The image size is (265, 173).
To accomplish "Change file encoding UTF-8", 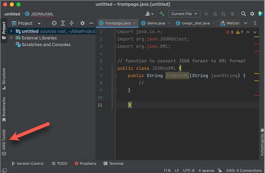I will tap(189, 171).
